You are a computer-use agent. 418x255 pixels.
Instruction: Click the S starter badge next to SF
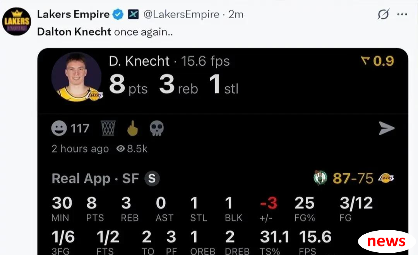(152, 178)
